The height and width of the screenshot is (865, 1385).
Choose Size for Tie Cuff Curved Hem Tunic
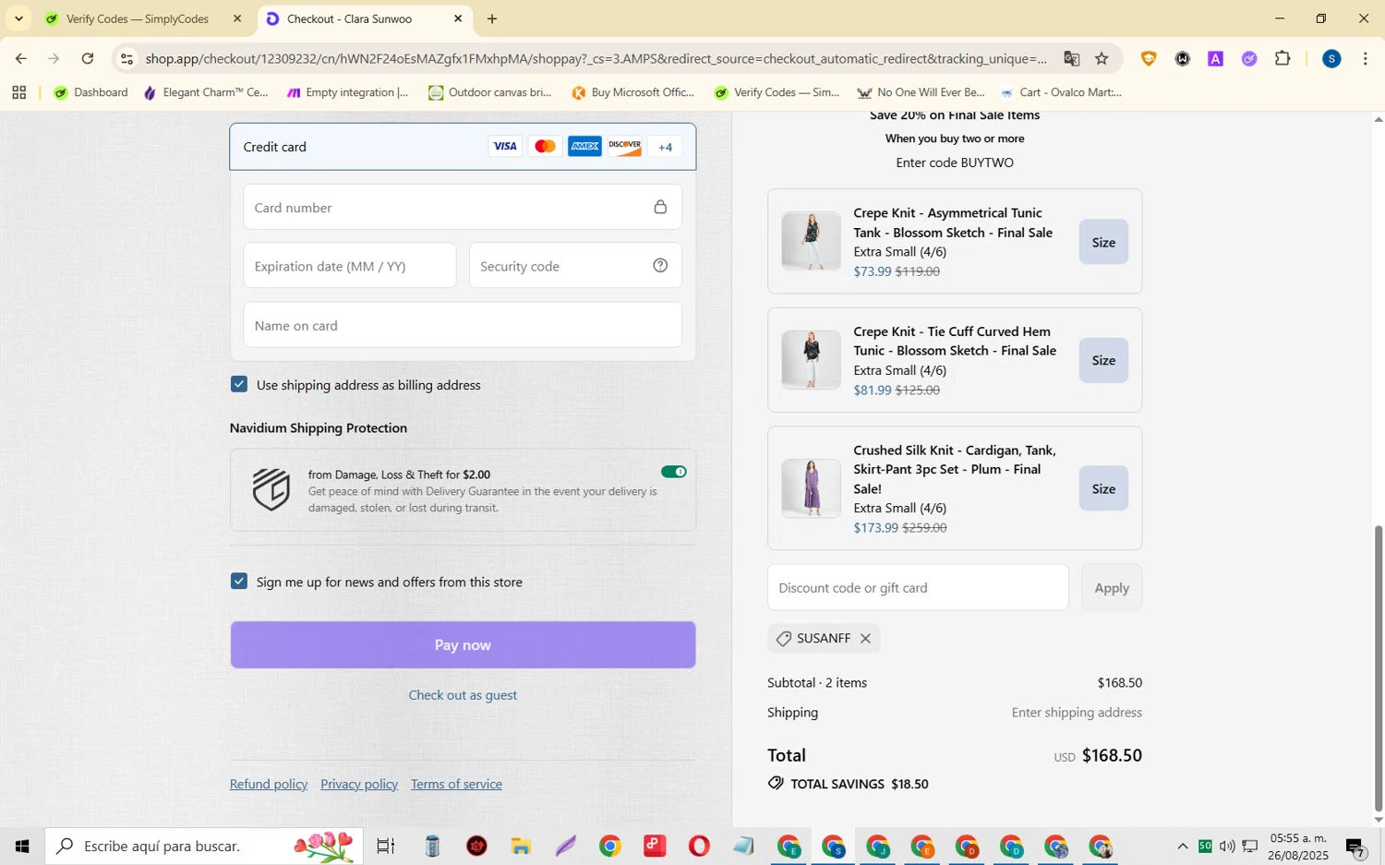coord(1103,360)
